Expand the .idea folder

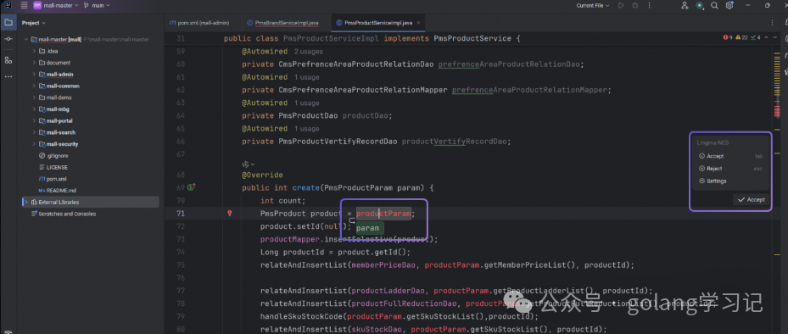point(34,51)
